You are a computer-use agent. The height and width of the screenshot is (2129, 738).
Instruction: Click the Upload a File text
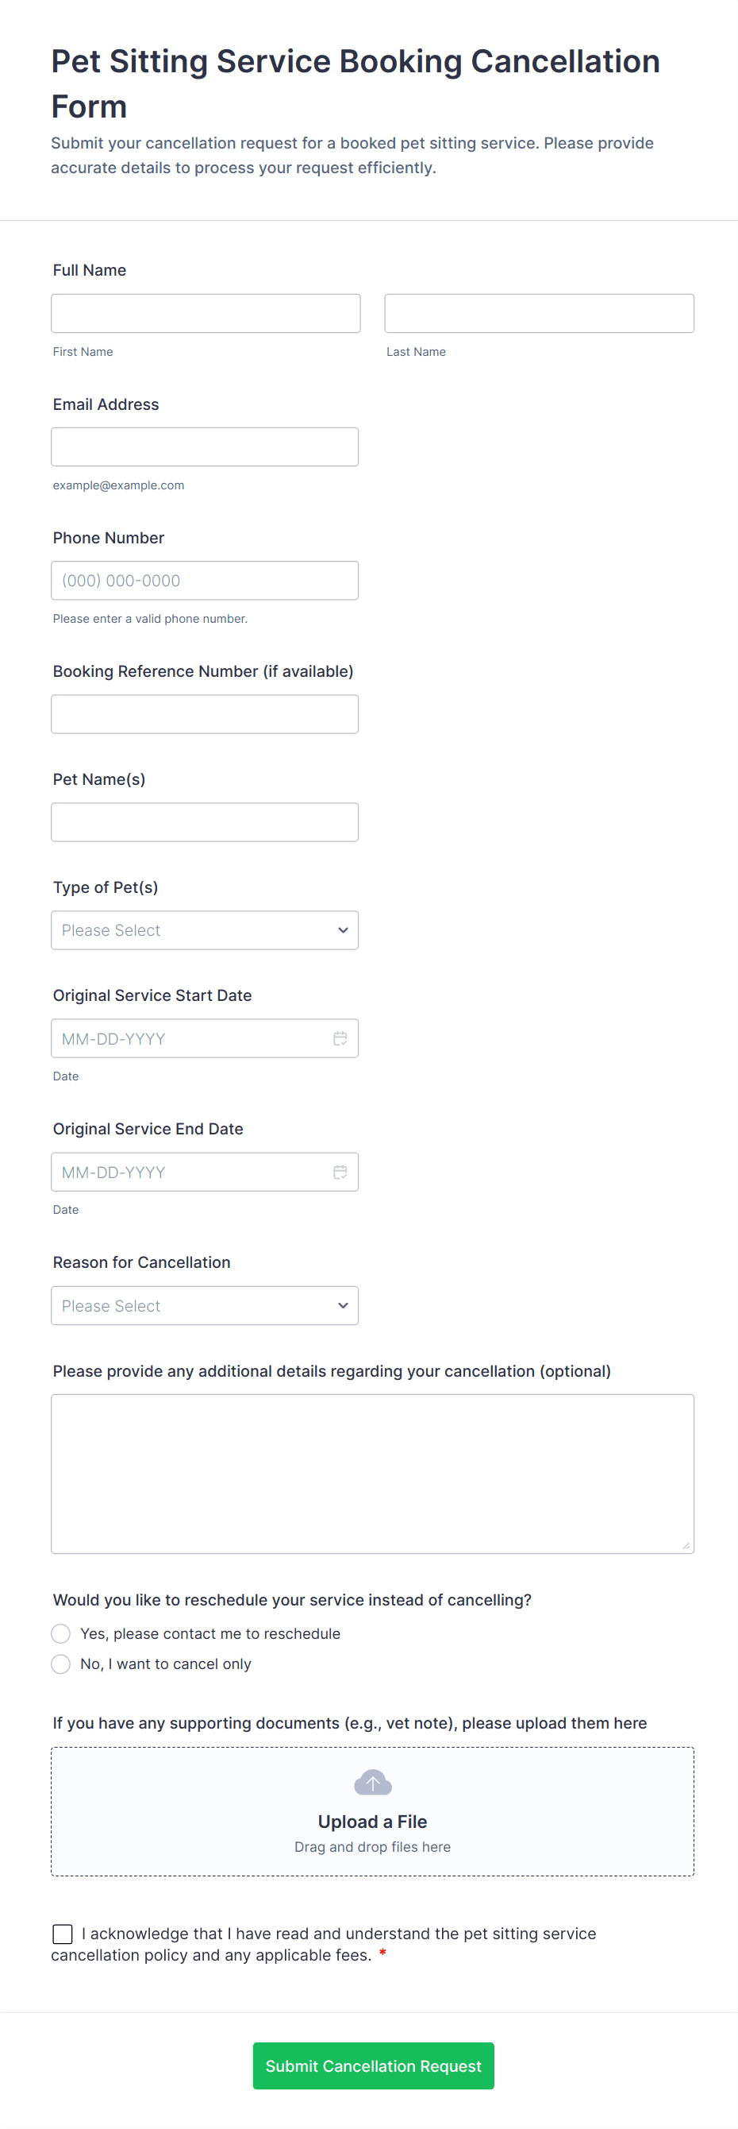(372, 1822)
